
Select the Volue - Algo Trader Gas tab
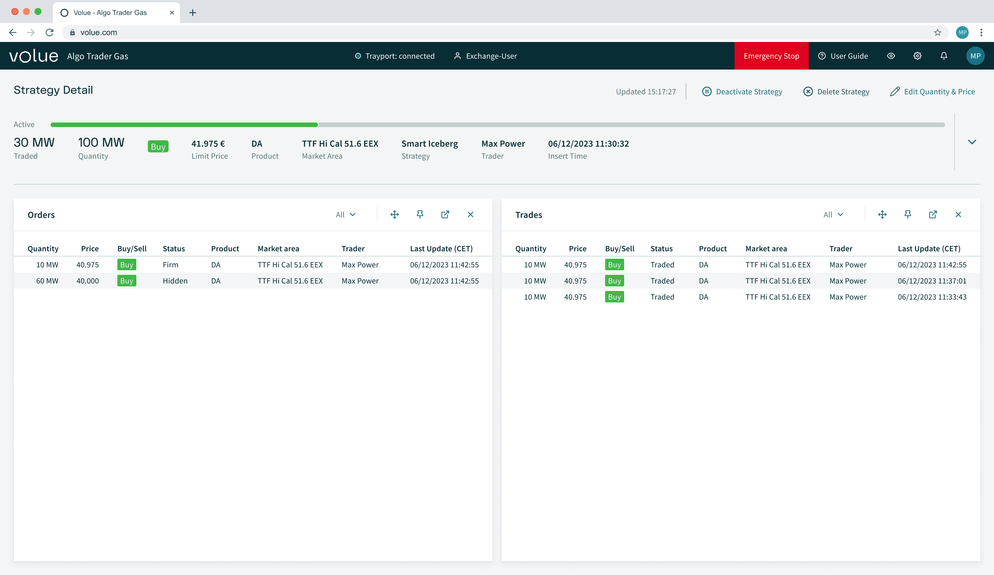116,13
